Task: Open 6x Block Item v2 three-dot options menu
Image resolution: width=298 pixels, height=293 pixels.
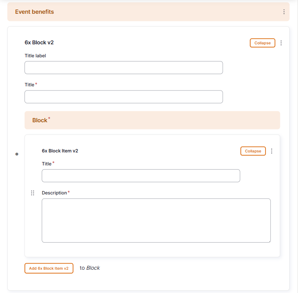Action: coord(272,151)
